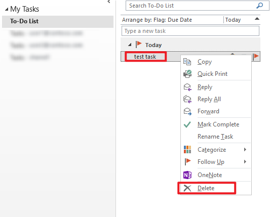Collapse the My Tasks tree section

7,9
